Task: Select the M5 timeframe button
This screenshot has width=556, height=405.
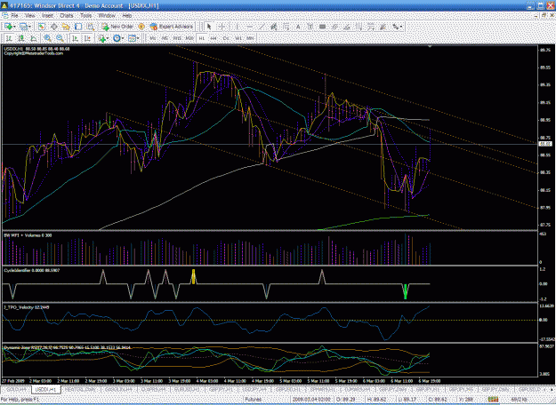Action: click(x=165, y=38)
